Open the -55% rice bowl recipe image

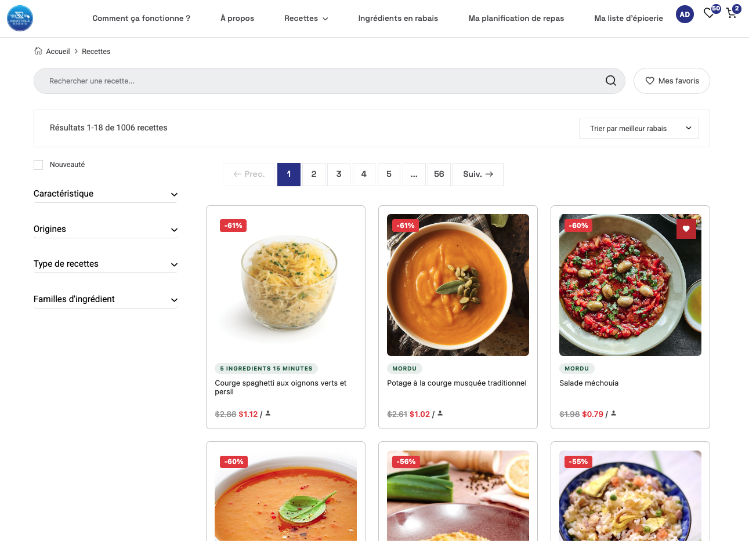pyautogui.click(x=630, y=496)
